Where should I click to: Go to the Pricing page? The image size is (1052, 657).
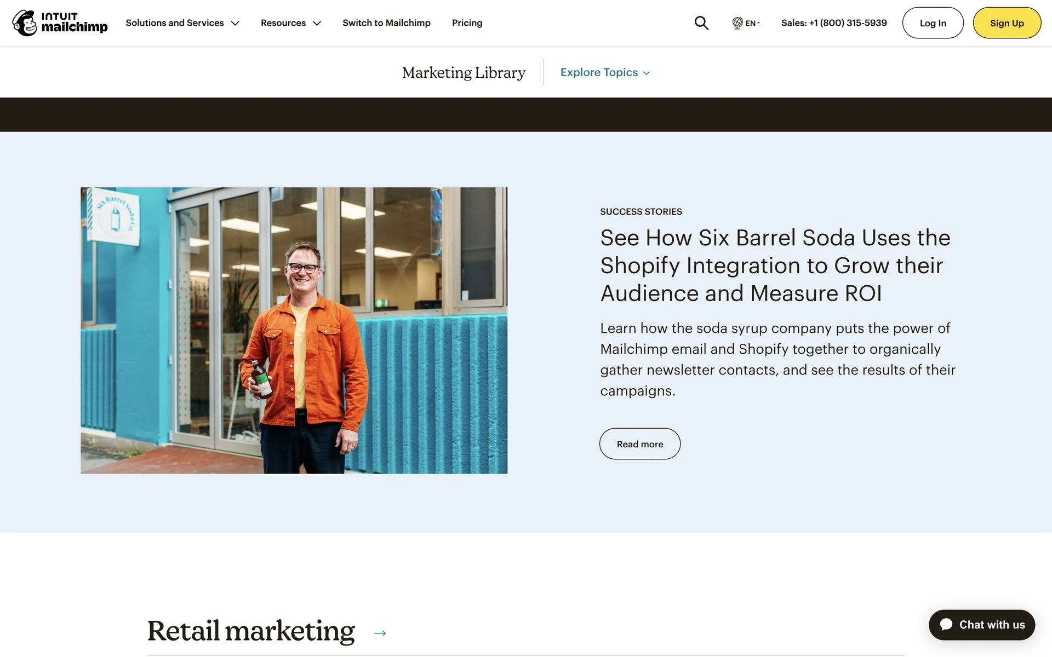click(x=467, y=23)
